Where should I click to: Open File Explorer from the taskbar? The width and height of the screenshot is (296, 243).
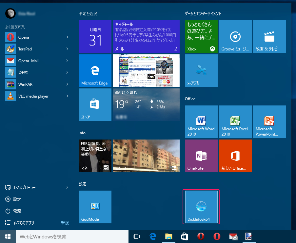coord(169,236)
